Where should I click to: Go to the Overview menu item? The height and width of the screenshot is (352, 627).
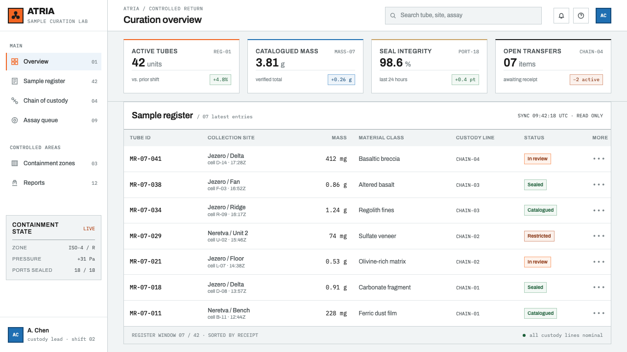point(54,62)
